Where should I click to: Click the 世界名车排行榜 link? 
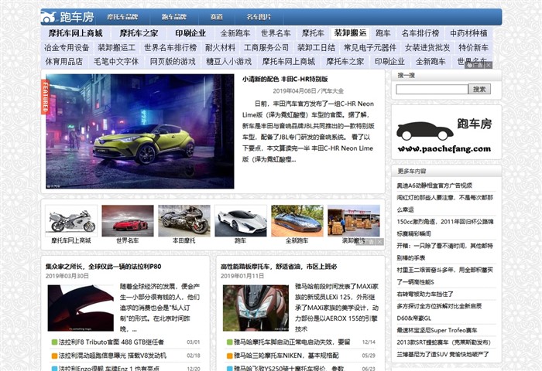170,47
